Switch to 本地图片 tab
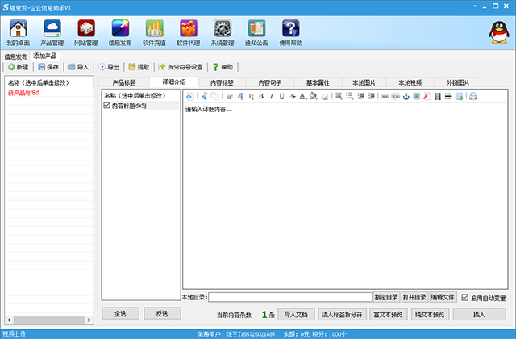 point(364,82)
